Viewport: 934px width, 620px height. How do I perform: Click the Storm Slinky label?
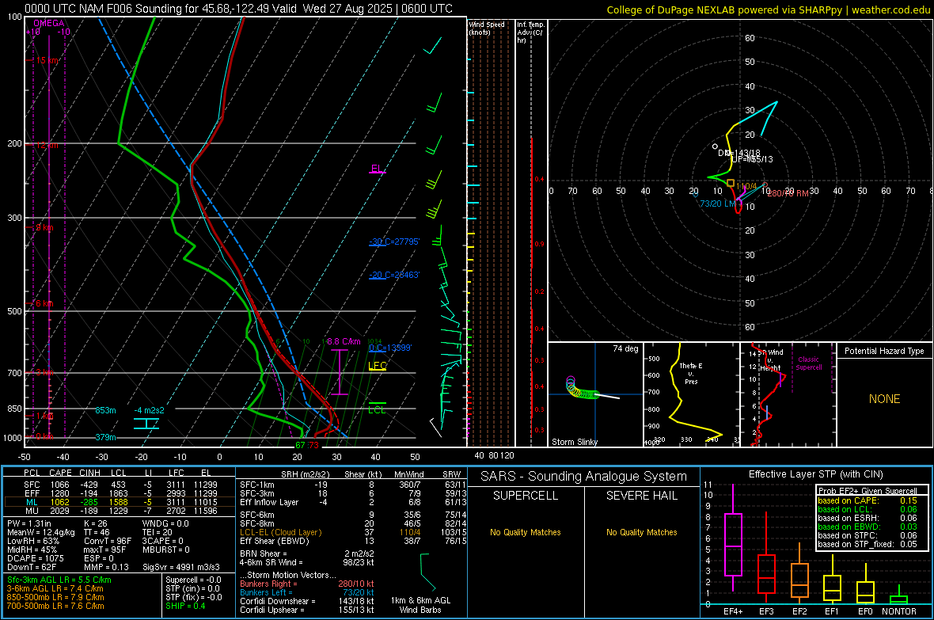574,442
